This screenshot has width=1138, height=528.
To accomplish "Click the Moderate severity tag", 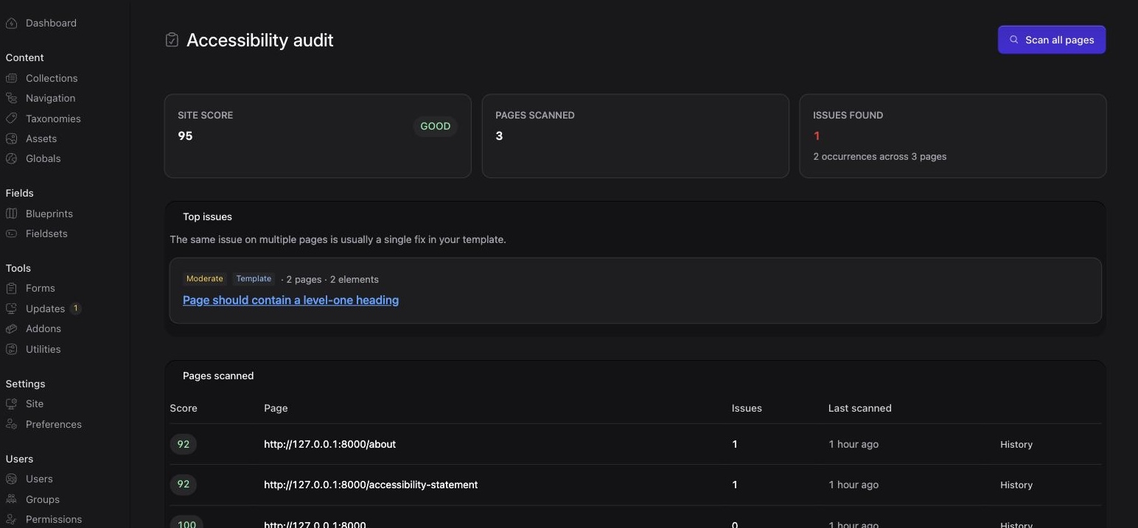I will [x=204, y=278].
